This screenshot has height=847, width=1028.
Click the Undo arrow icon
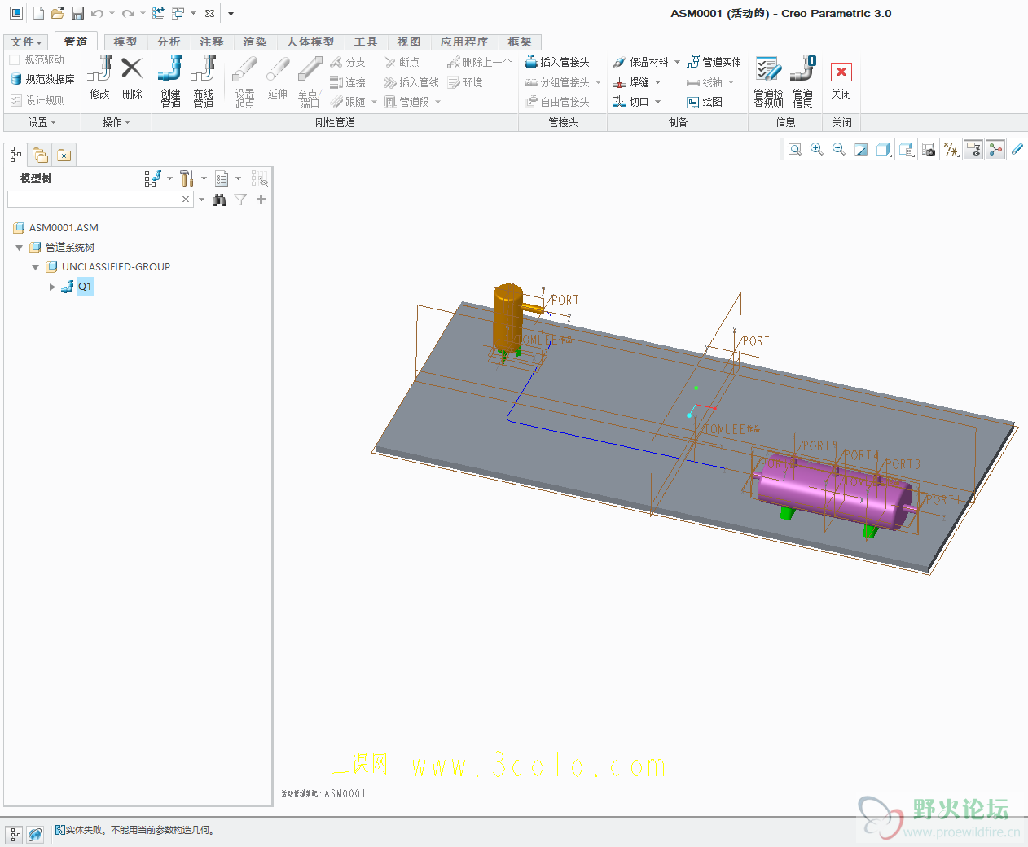click(x=97, y=13)
